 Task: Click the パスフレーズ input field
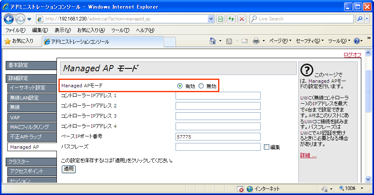pyautogui.click(x=218, y=147)
